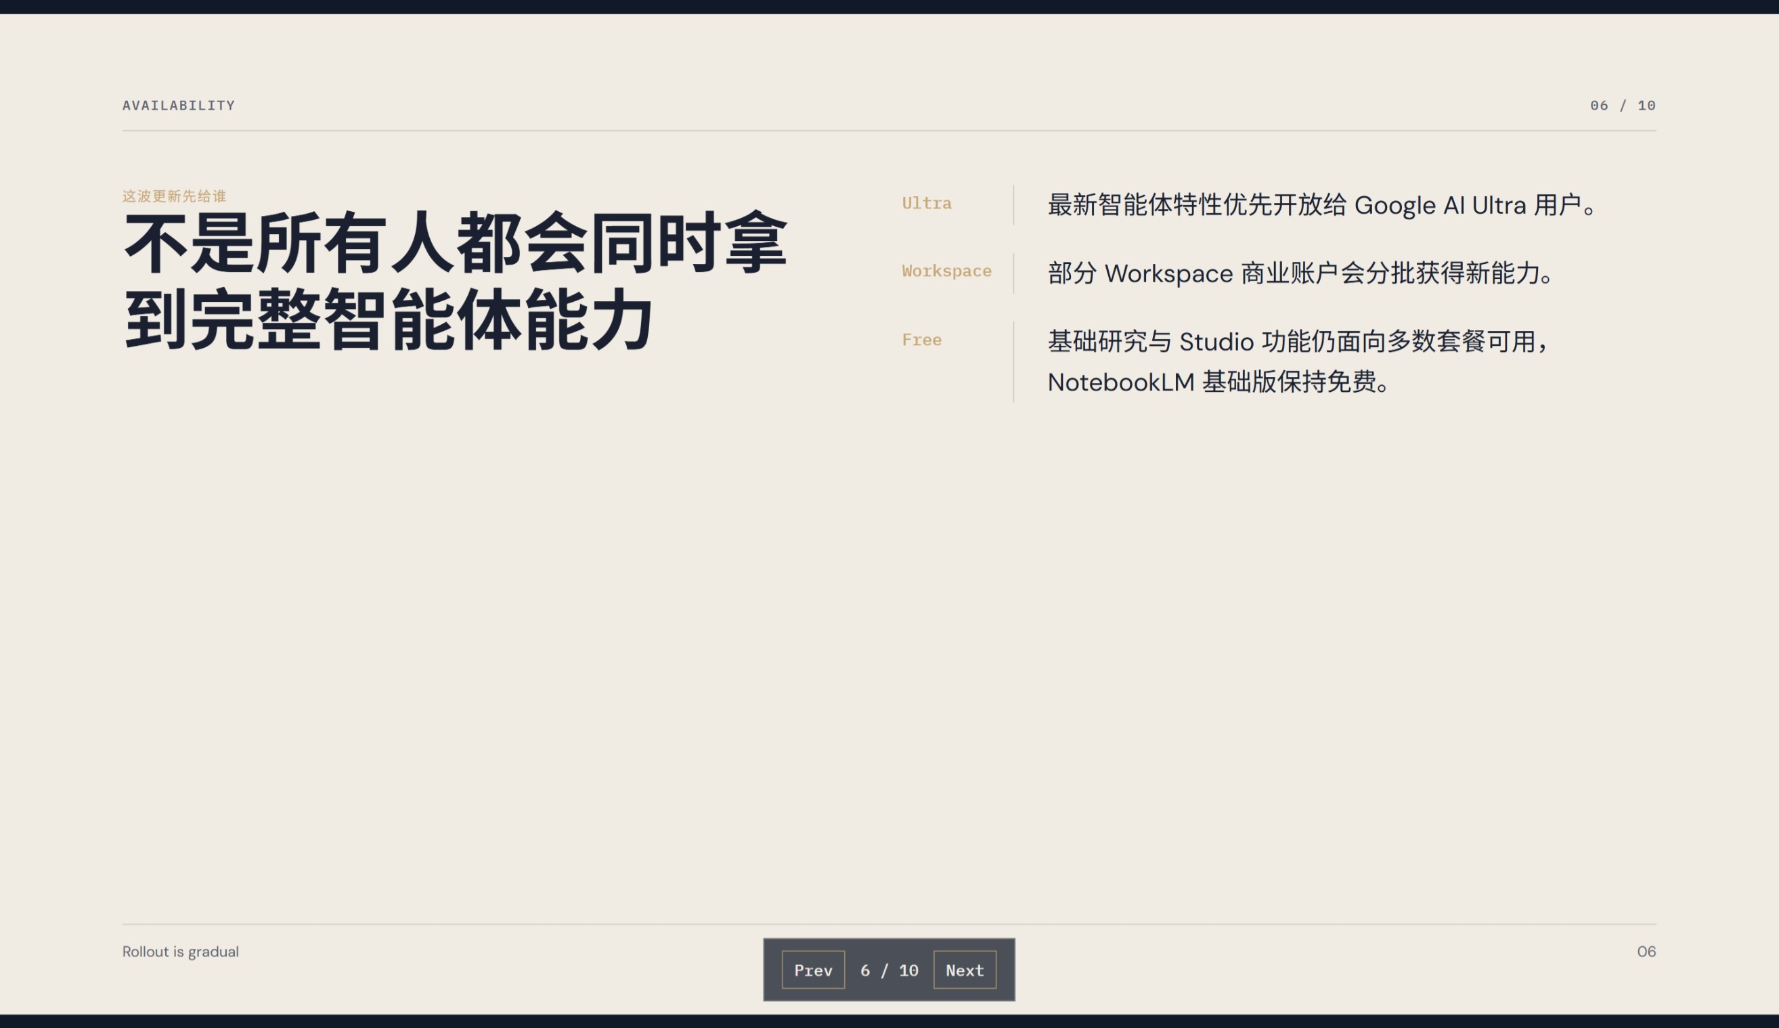Click the subtitle '这波更新先给谁'
This screenshot has width=1779, height=1028.
click(x=174, y=196)
